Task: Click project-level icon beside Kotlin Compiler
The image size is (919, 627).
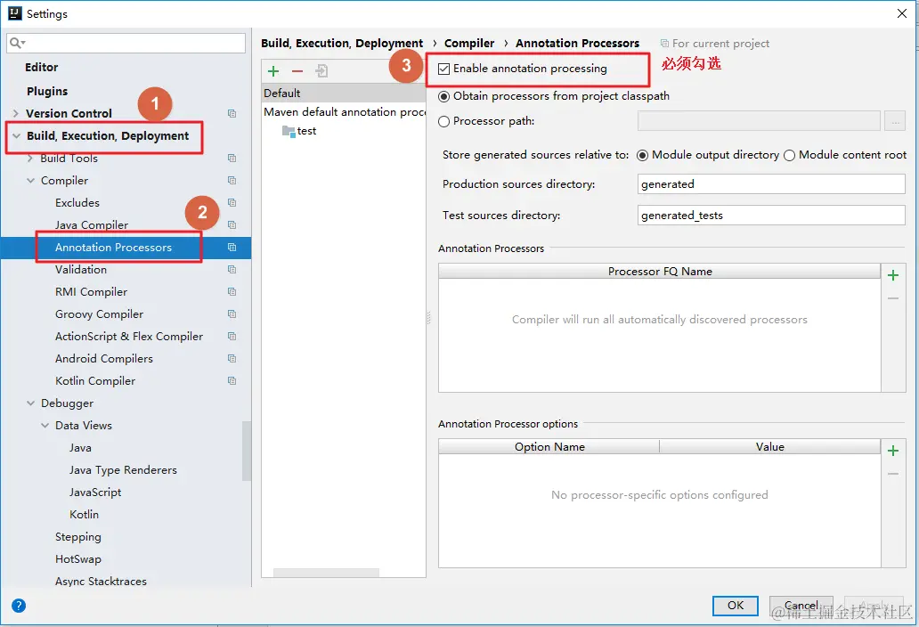Action: tap(232, 381)
